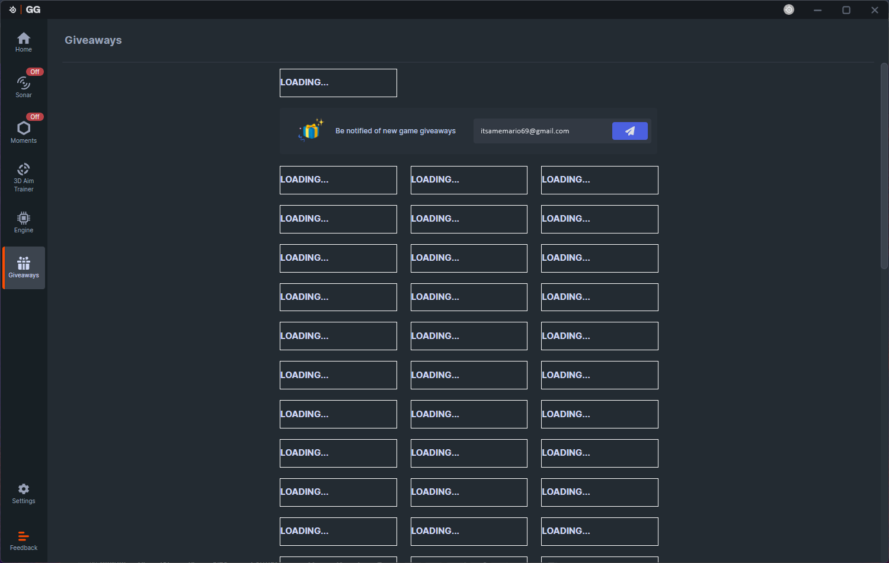Screen dimensions: 889x563
Task: Submit email with the paper plane button
Action: pyautogui.click(x=630, y=130)
